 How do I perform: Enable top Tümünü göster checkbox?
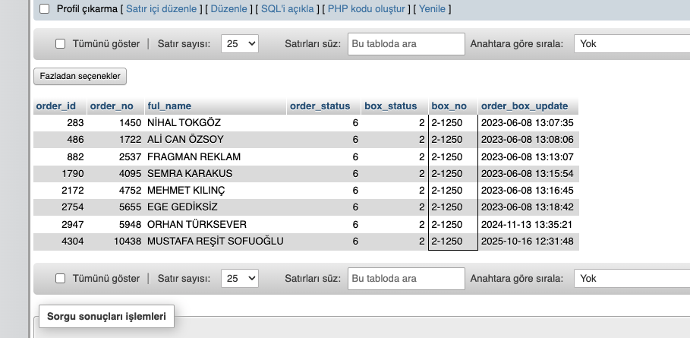pyautogui.click(x=60, y=44)
